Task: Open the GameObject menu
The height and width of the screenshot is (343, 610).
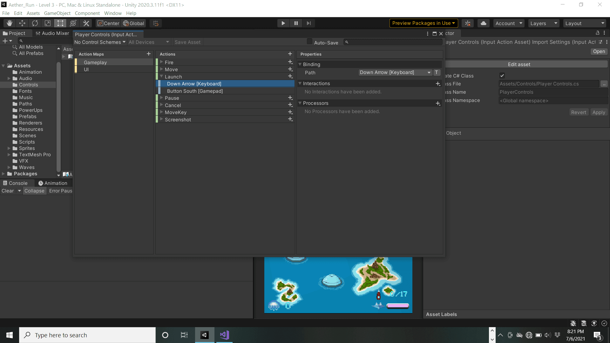Action: [57, 13]
